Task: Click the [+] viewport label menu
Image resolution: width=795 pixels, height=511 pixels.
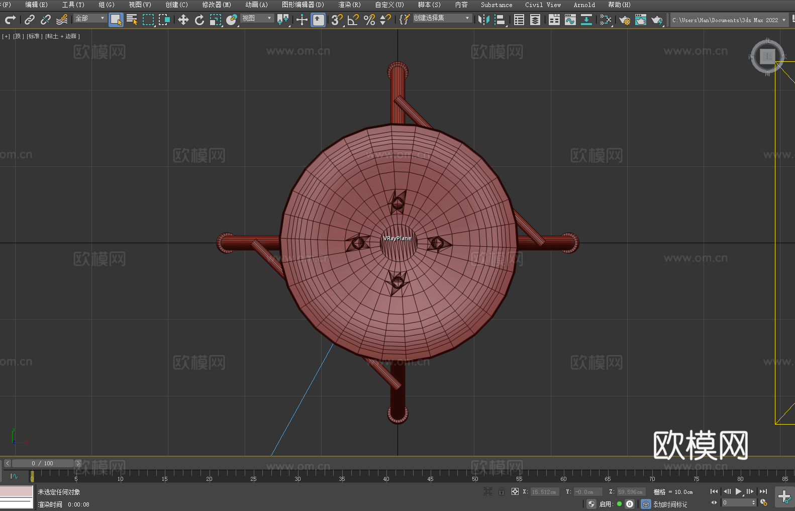Action: pos(6,36)
